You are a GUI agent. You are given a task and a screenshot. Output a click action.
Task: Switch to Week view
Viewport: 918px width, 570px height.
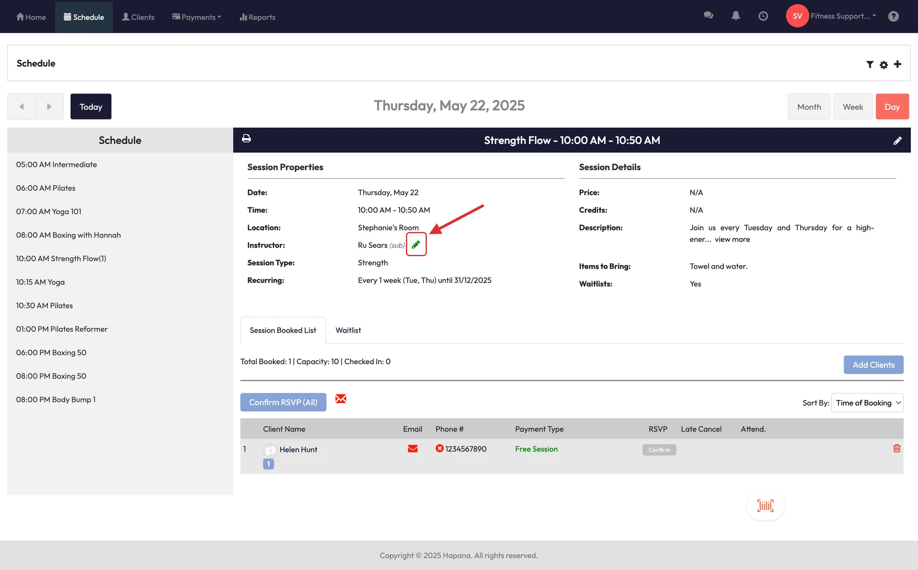tap(853, 107)
